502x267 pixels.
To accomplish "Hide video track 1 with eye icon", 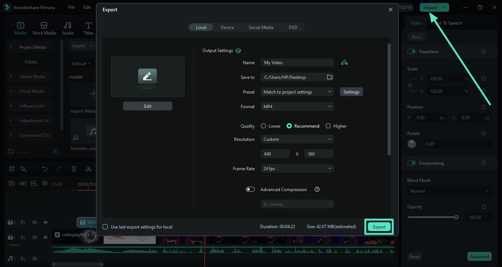I will (x=46, y=237).
